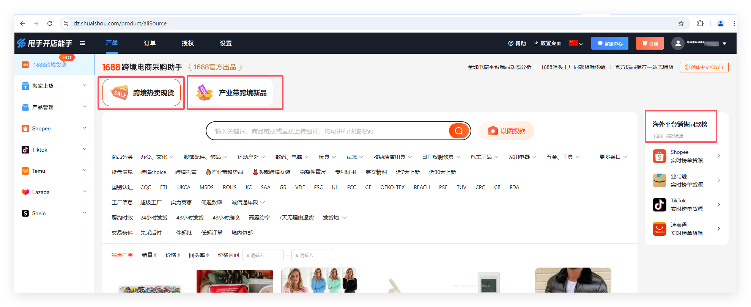751x307 pixels.
Task: Click the 产品管理 bag icon
Action: pos(25,107)
